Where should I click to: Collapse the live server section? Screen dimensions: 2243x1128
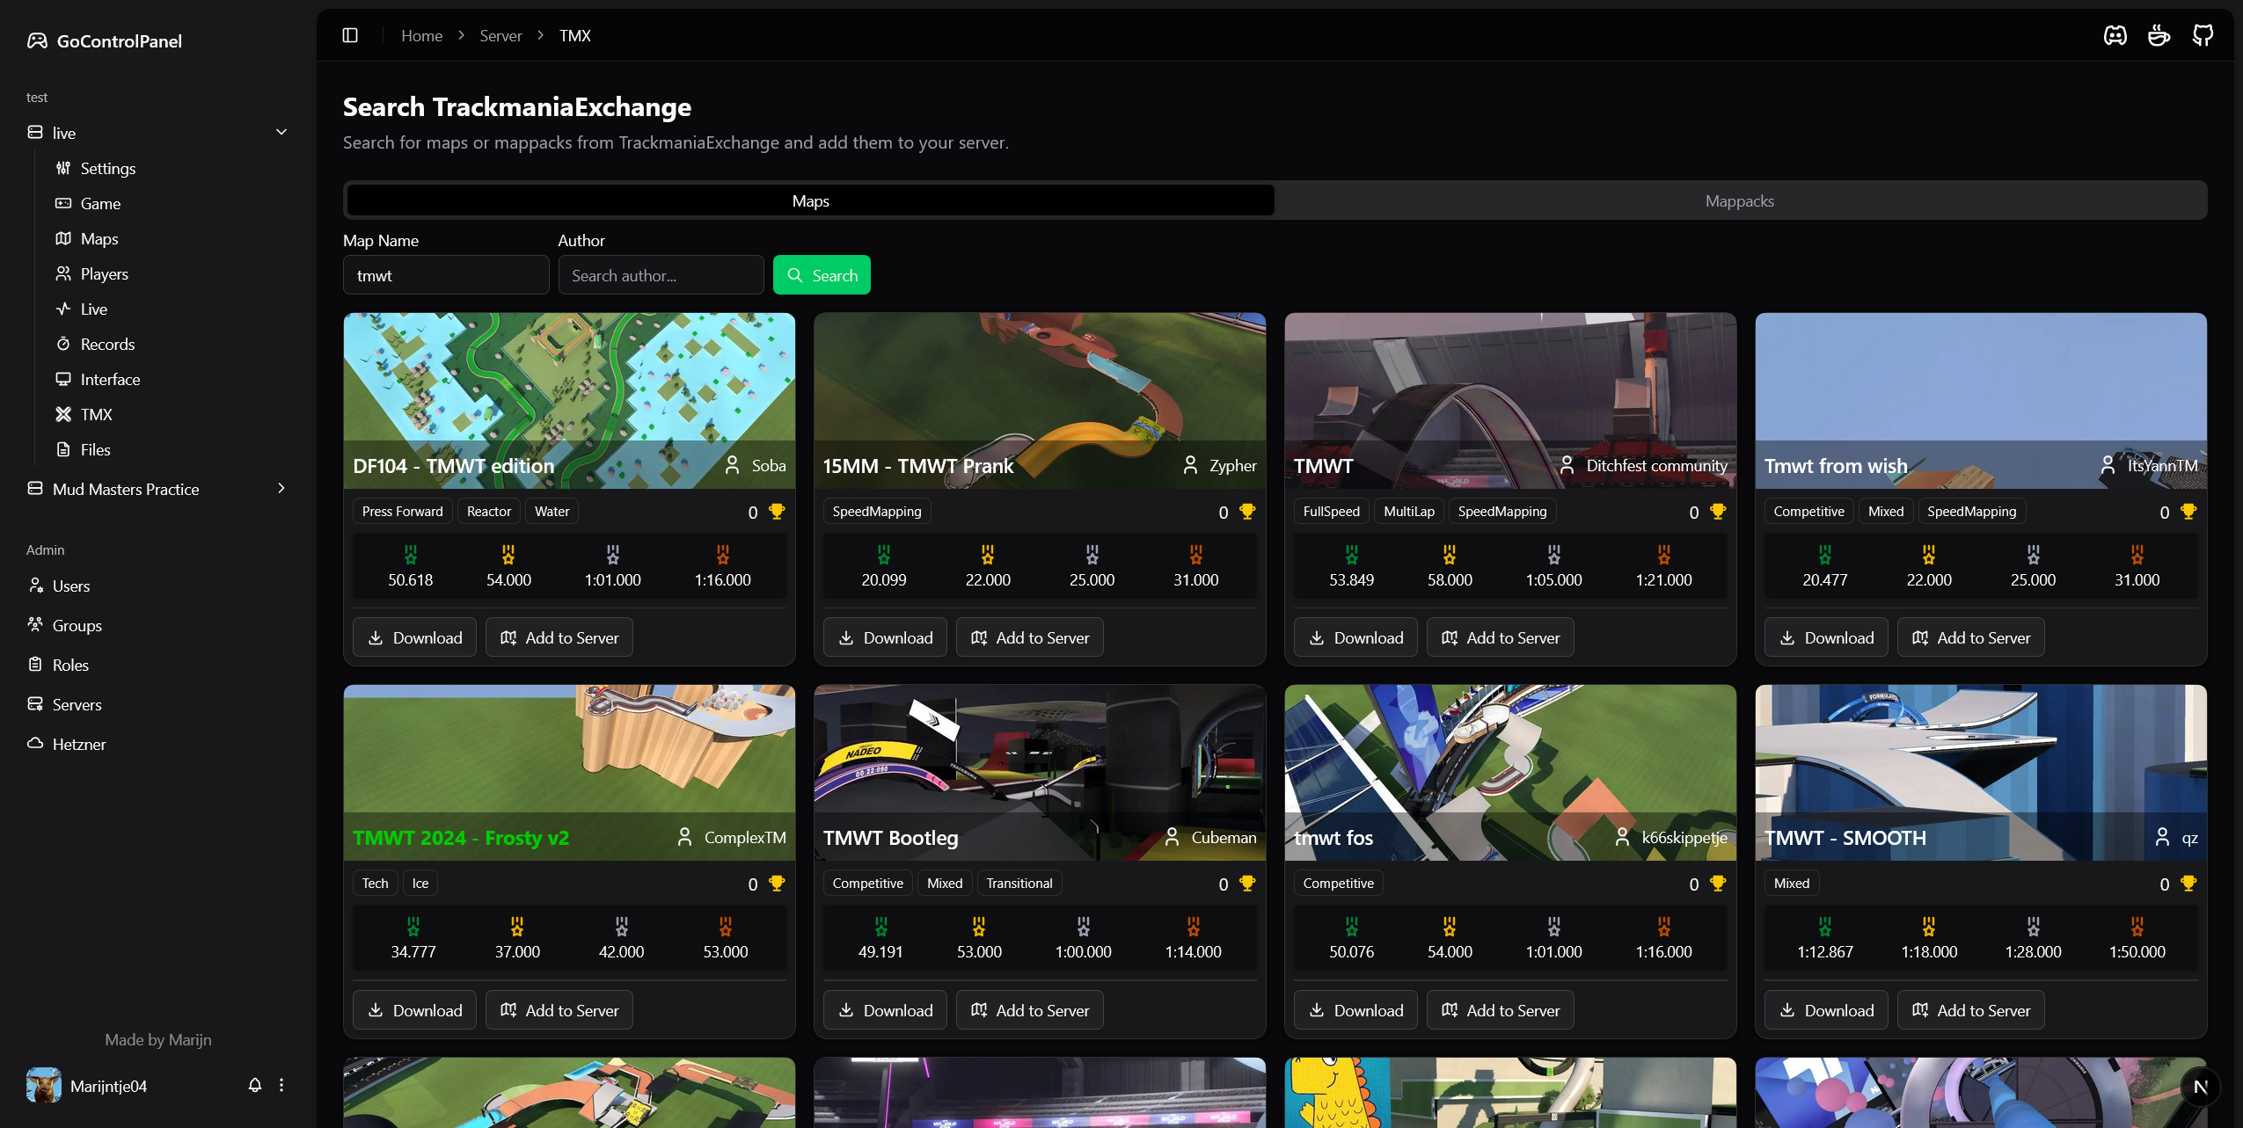pos(281,132)
